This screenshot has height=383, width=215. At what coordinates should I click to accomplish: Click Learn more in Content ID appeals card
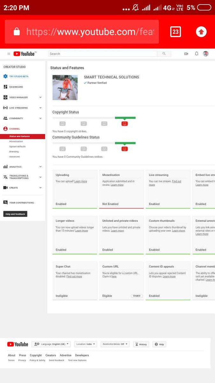[x=169, y=276]
